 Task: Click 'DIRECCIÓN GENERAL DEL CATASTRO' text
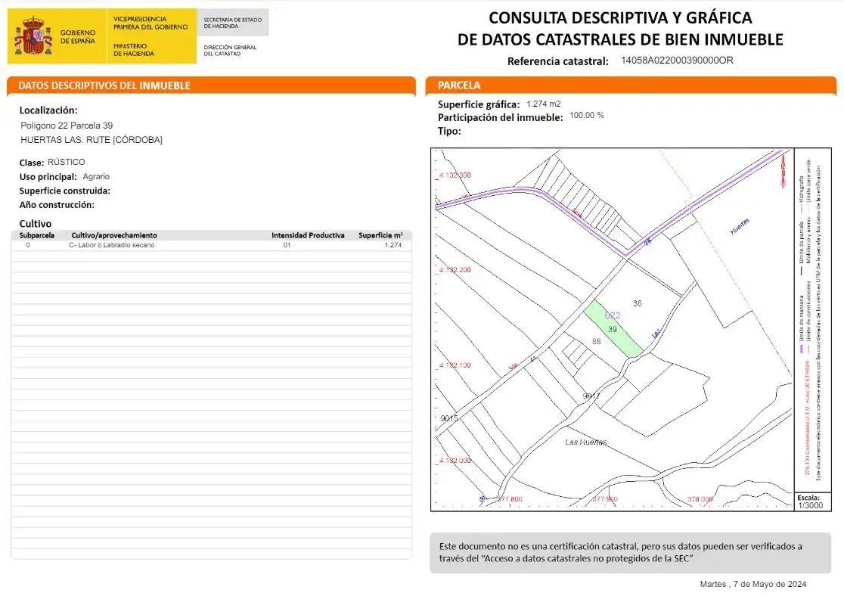click(x=230, y=50)
